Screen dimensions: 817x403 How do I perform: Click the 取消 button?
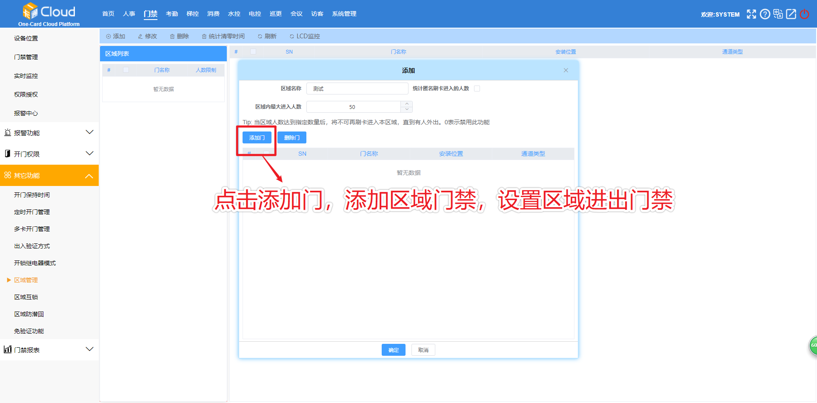point(423,350)
